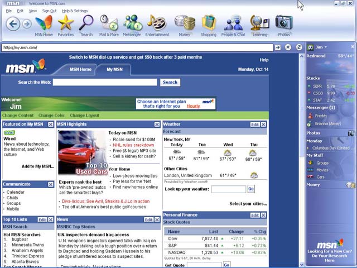Open People & Chat icon
Screen dimensions: 357x268
(233, 26)
